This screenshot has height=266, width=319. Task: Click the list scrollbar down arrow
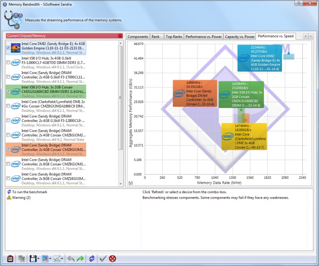120,184
